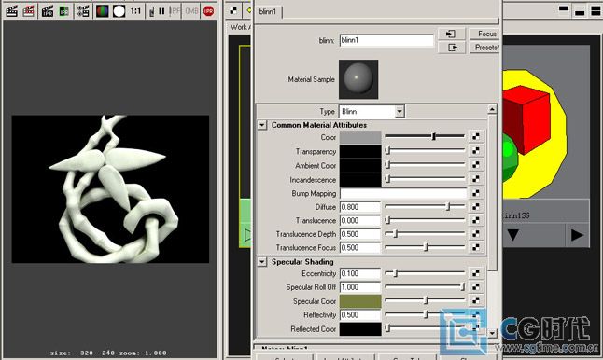This screenshot has width=603, height=360.
Task: Open the Color attribute gray swatch
Action: click(x=360, y=137)
